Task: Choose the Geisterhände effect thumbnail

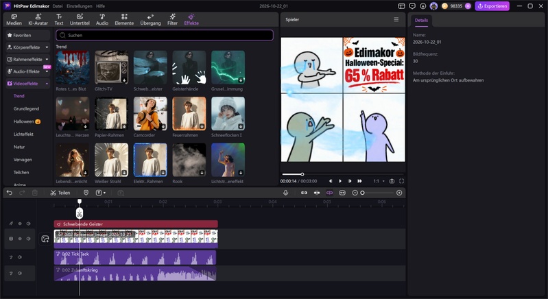Action: click(x=189, y=67)
